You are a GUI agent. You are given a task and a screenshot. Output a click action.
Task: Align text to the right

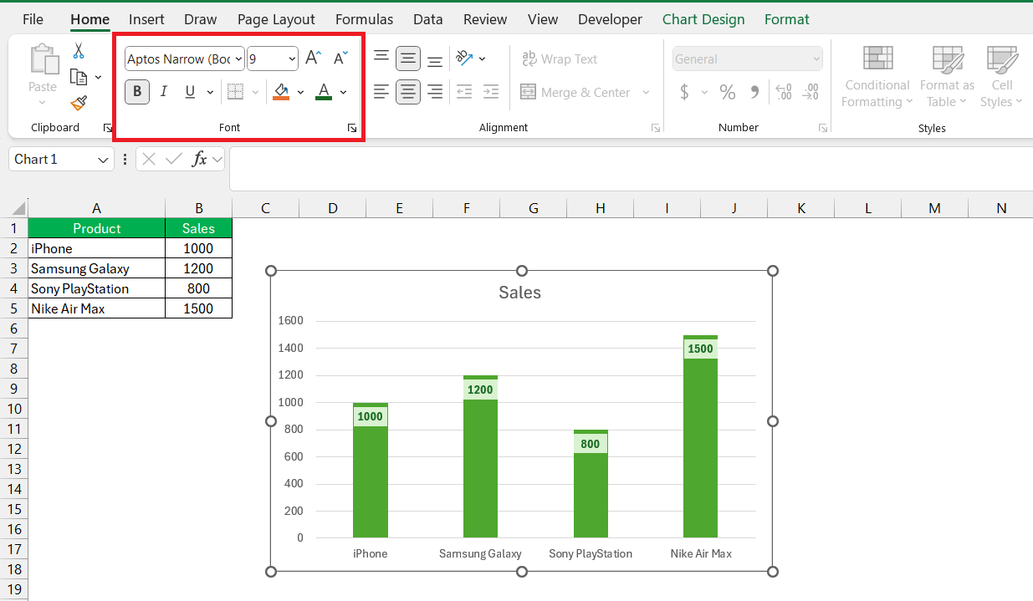pos(435,92)
